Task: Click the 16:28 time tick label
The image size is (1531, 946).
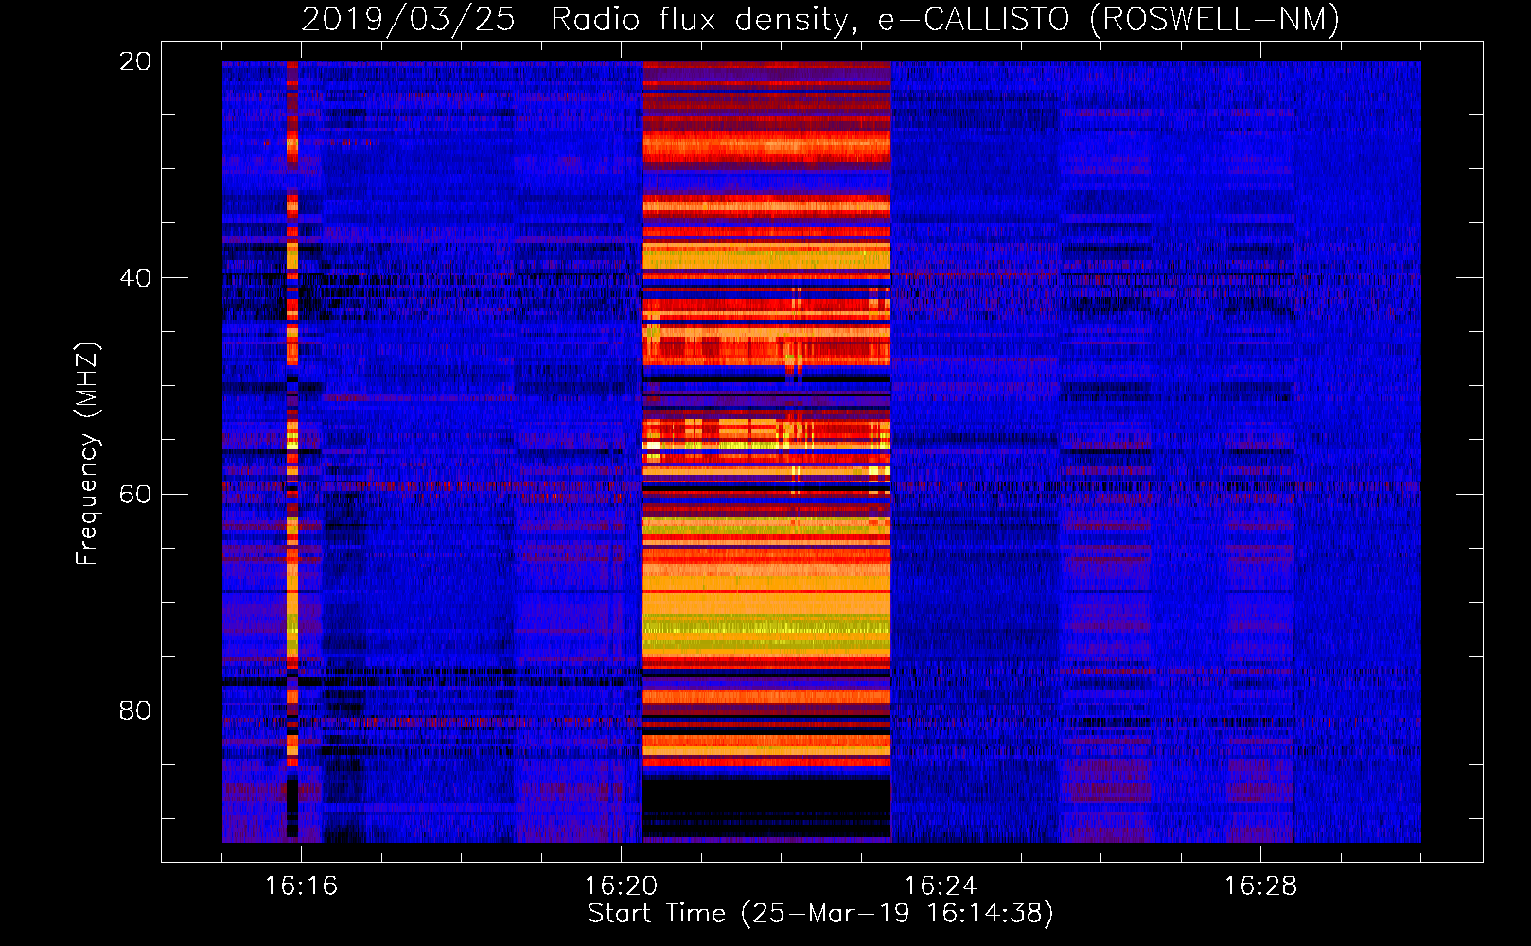Action: 1260,886
